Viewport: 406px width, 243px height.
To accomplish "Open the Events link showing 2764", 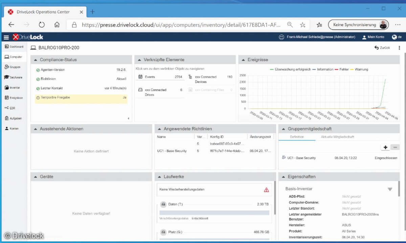I will pyautogui.click(x=160, y=77).
